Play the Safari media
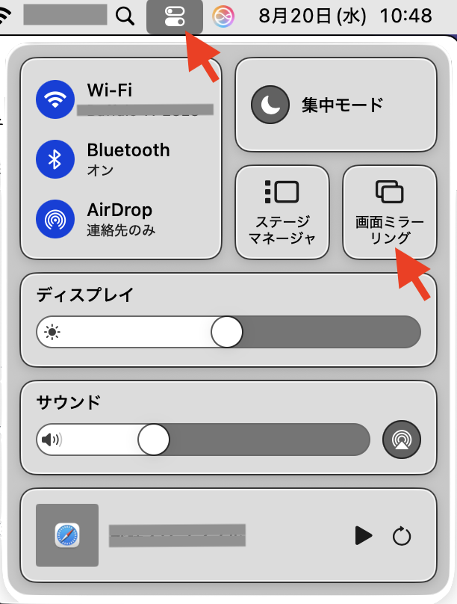Viewport: 457px width, 604px height. 363,535
